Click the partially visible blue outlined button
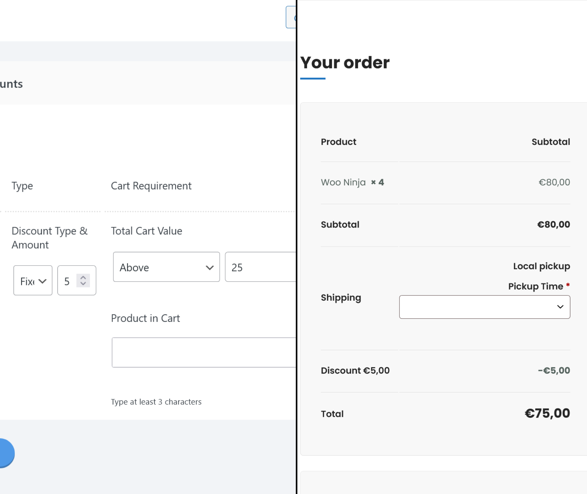Image resolution: width=587 pixels, height=494 pixels. [x=291, y=17]
